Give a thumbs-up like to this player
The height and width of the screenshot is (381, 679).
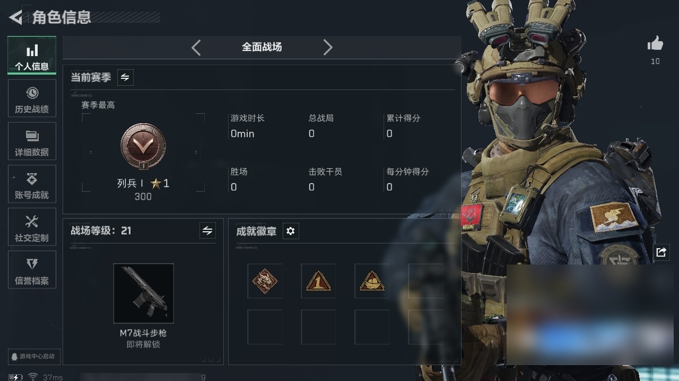point(655,44)
